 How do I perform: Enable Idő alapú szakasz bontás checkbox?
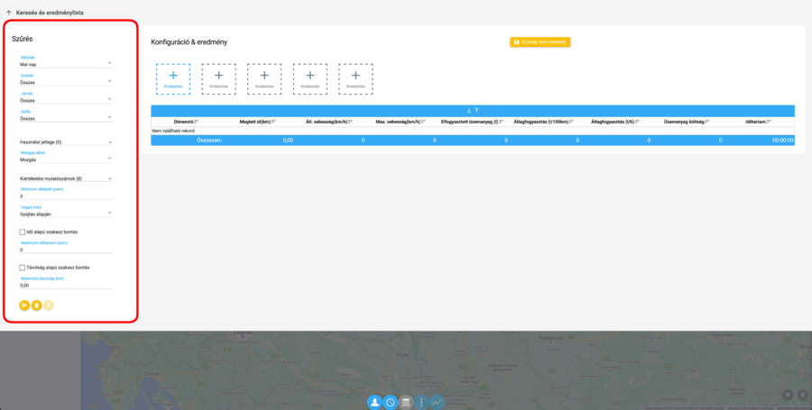pyautogui.click(x=23, y=232)
